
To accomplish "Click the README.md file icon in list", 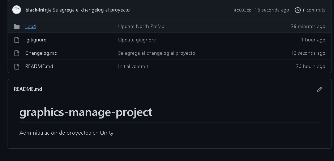I will [x=17, y=67].
